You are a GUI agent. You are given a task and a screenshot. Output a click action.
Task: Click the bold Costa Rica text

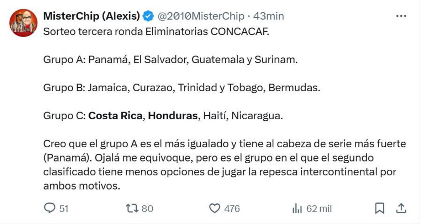pyautogui.click(x=115, y=116)
